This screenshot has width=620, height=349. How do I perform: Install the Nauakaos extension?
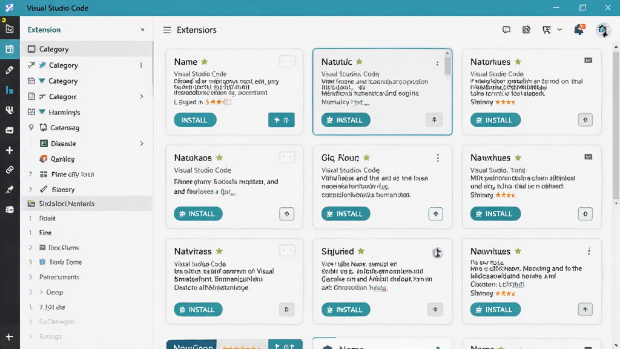(x=198, y=214)
